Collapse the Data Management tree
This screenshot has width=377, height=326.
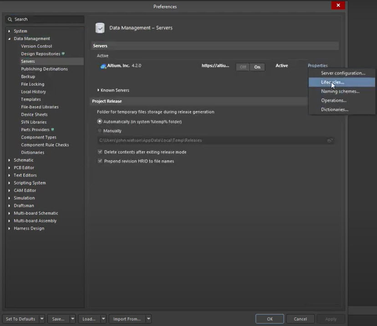tap(10, 38)
